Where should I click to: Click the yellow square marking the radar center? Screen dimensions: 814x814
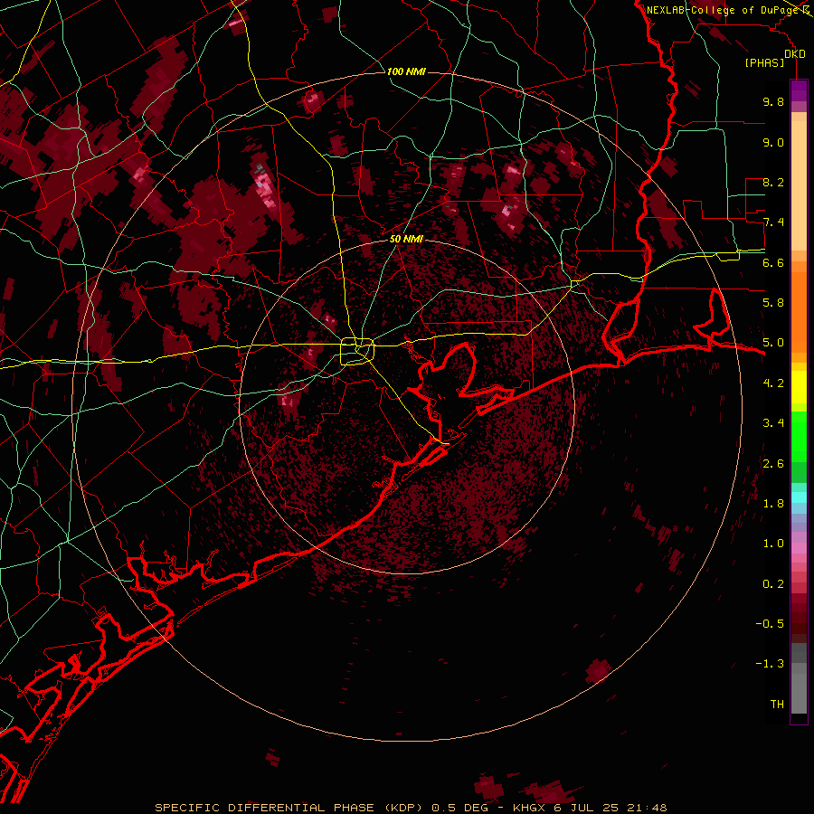(x=357, y=352)
